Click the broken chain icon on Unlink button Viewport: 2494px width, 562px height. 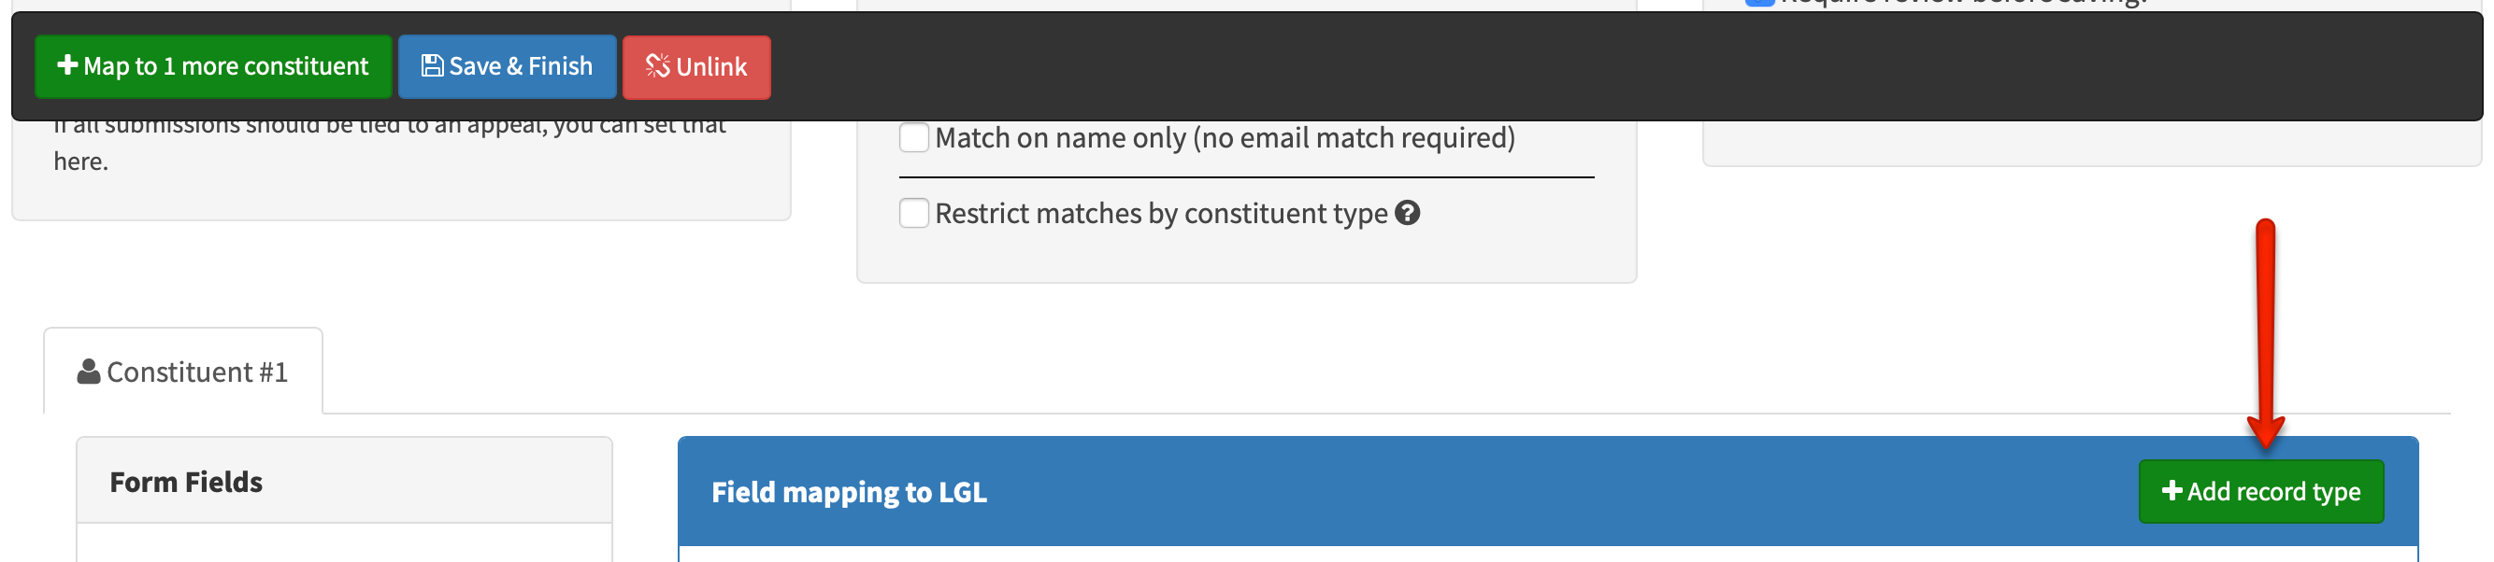(656, 66)
